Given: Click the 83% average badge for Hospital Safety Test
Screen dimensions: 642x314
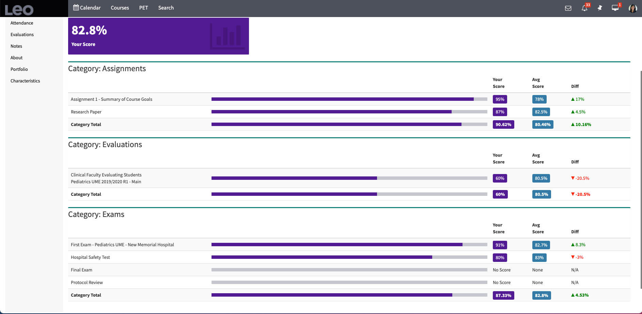Looking at the screenshot, I should click(x=539, y=258).
